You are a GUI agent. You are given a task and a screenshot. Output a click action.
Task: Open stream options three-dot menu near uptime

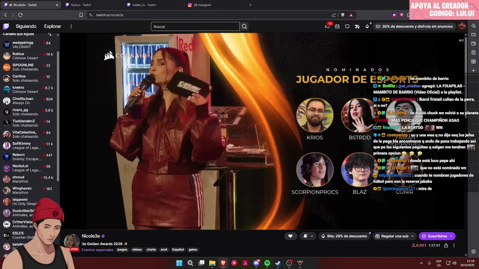[454, 245]
